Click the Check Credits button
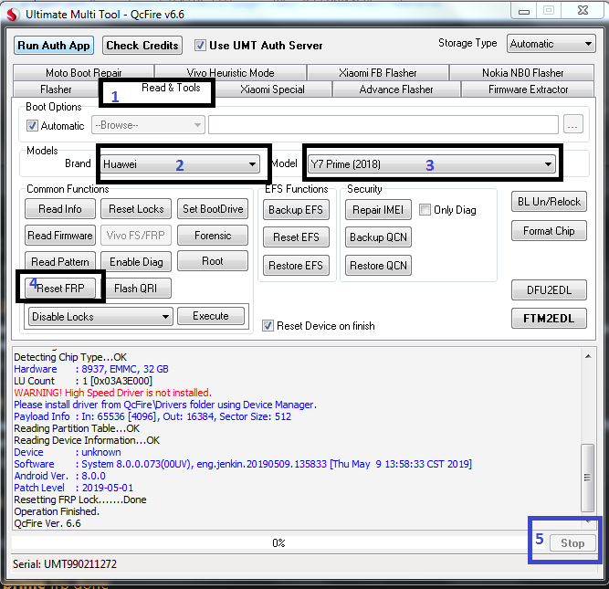Viewport: 609px width, 589px height. pyautogui.click(x=142, y=46)
